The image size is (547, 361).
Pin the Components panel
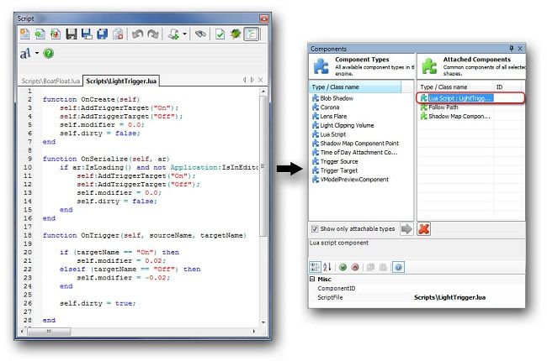pyautogui.click(x=512, y=49)
